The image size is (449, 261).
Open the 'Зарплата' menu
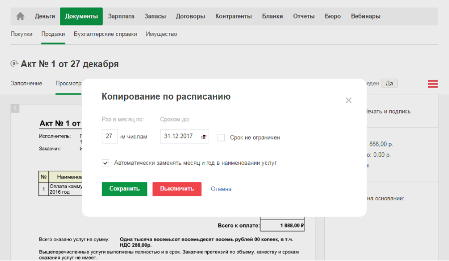click(x=121, y=16)
